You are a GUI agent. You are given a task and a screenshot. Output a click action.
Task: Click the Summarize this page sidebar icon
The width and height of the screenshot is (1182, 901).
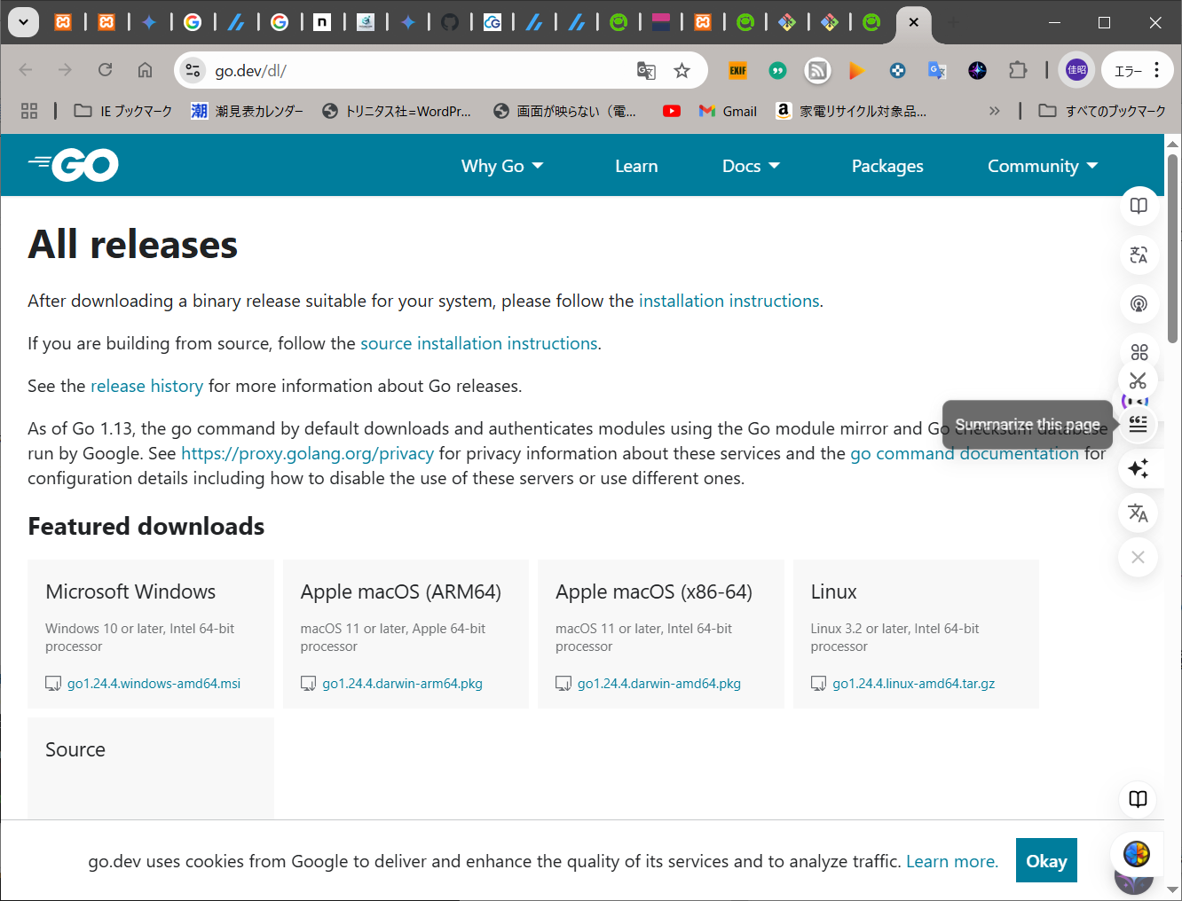click(x=1139, y=425)
